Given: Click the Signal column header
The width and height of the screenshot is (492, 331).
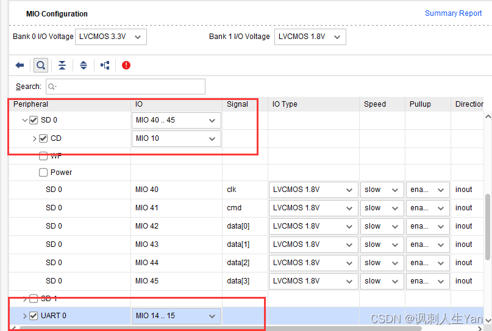Looking at the screenshot, I should click(x=244, y=104).
